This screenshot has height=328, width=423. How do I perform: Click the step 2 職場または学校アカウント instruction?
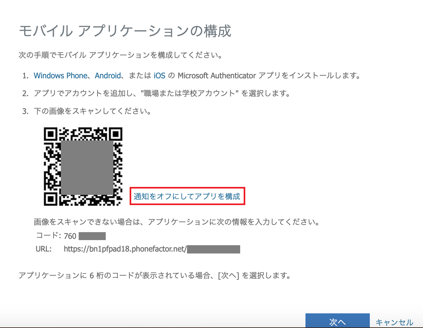point(162,93)
